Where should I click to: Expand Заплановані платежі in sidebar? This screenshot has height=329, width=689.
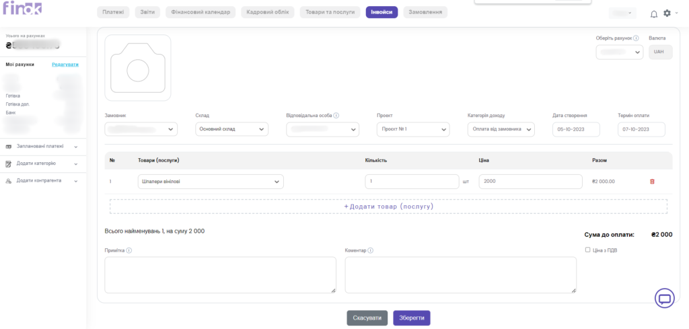coord(43,146)
